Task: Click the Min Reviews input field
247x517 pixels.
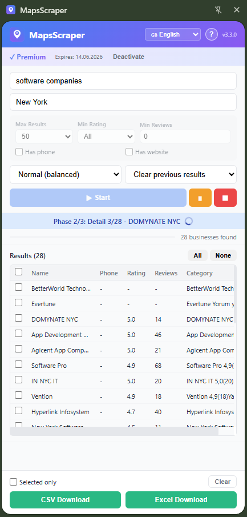Action: tap(185, 137)
